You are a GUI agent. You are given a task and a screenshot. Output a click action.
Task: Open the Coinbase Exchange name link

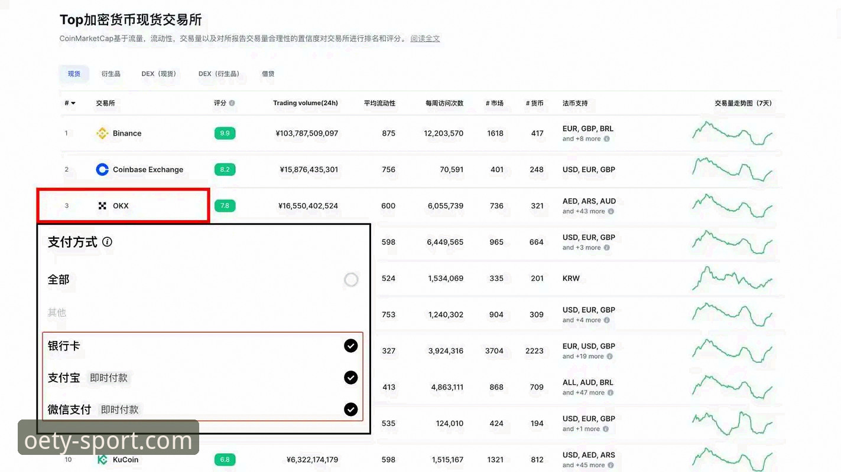(148, 169)
